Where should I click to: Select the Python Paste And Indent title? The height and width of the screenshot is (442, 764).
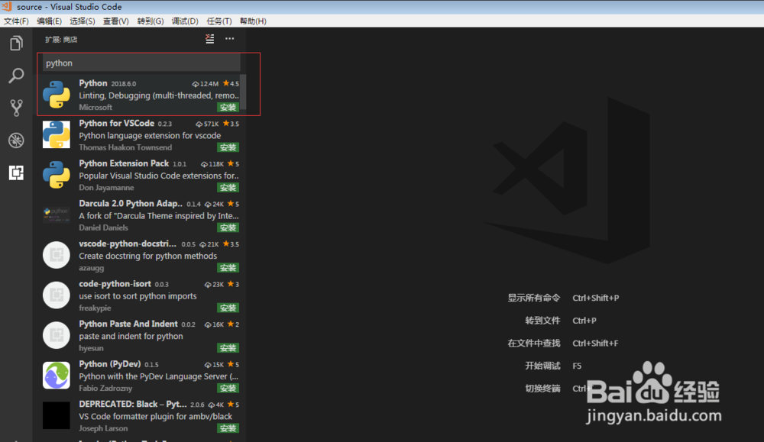128,324
